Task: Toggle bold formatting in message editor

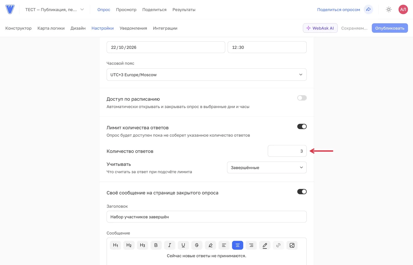Action: coord(156,245)
